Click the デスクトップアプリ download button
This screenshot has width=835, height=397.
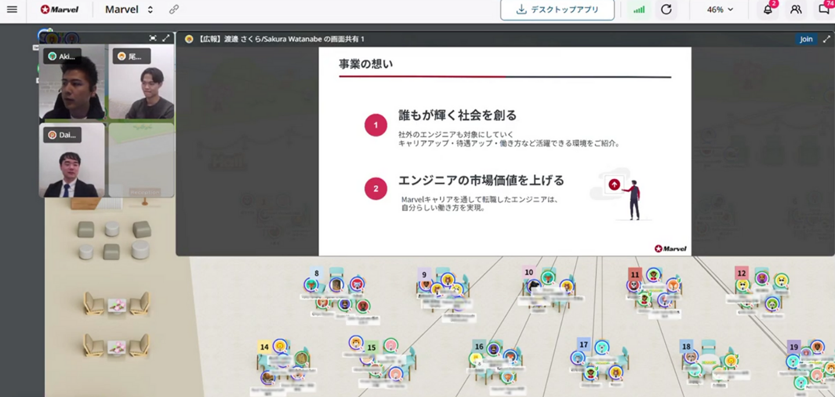pyautogui.click(x=557, y=9)
